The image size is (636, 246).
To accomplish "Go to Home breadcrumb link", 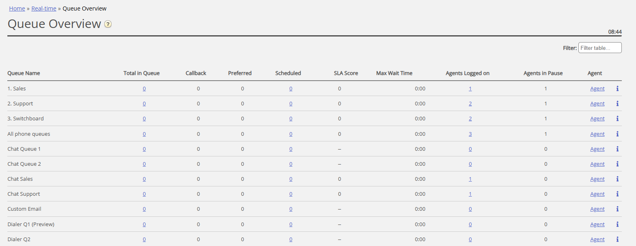I will click(x=17, y=9).
